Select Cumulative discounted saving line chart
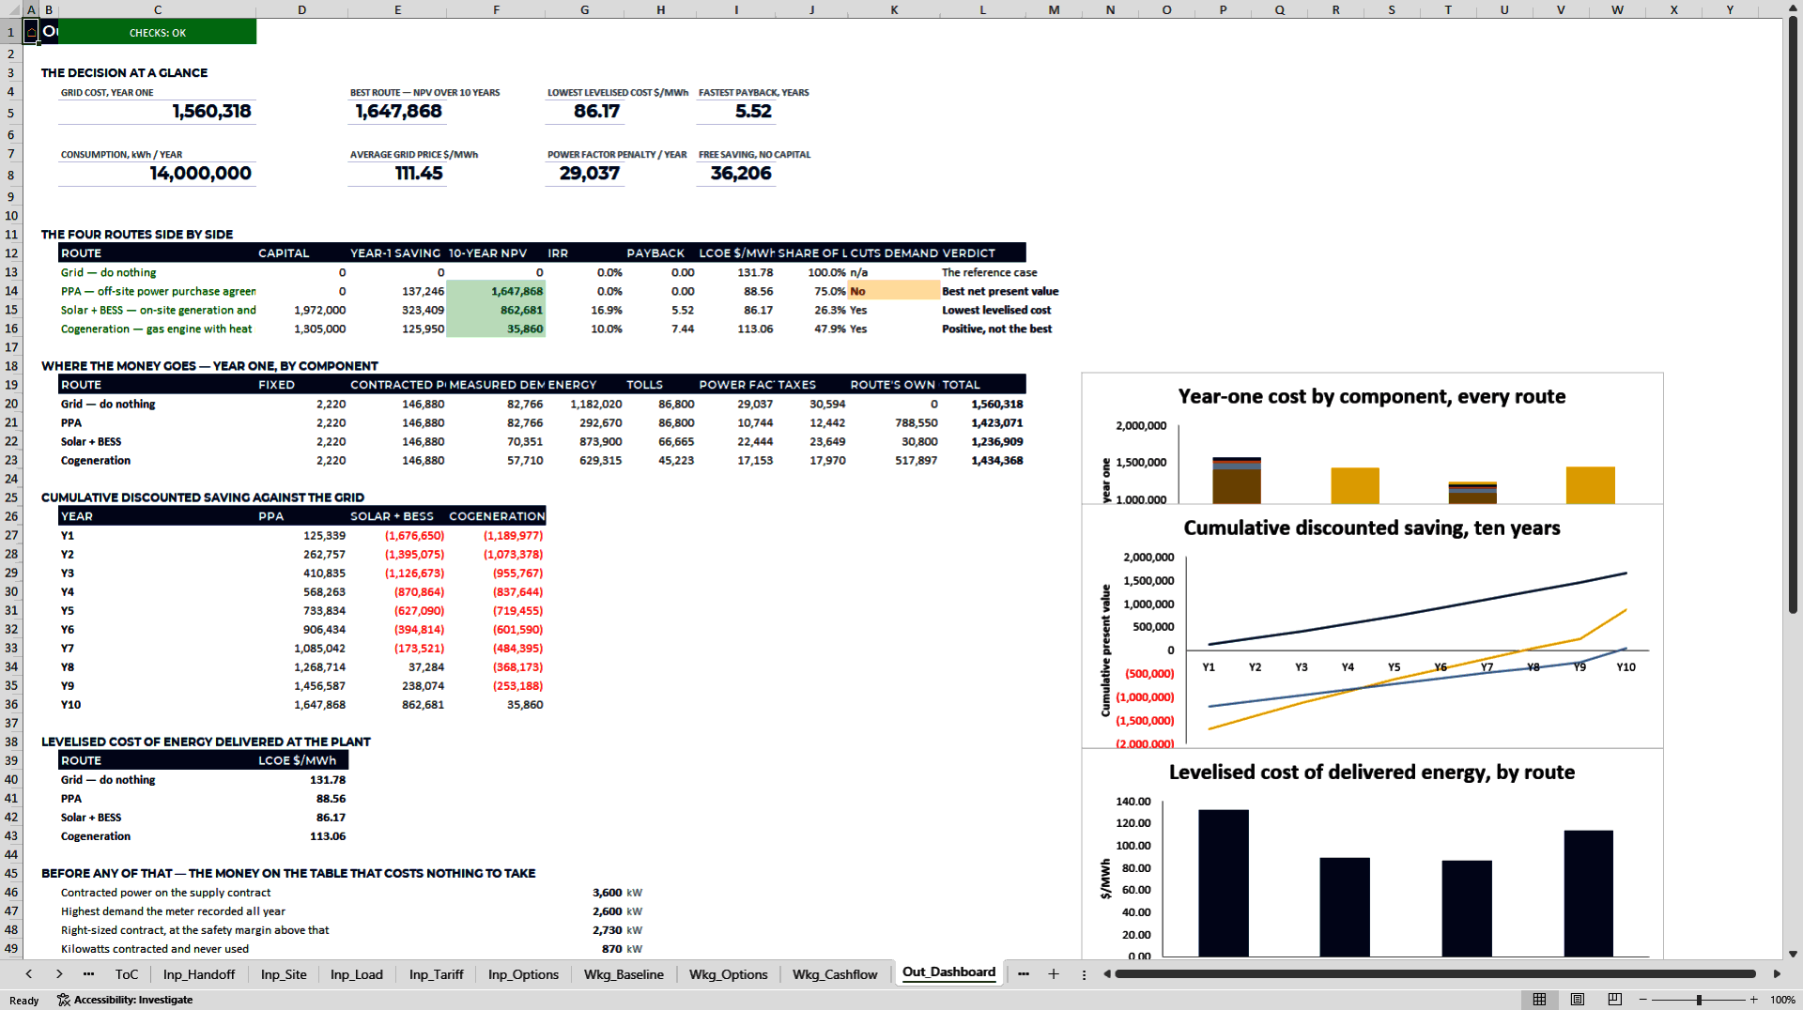 point(1372,626)
